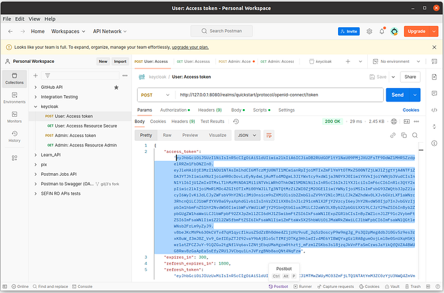Open the Environments sidebar panel

[15, 98]
